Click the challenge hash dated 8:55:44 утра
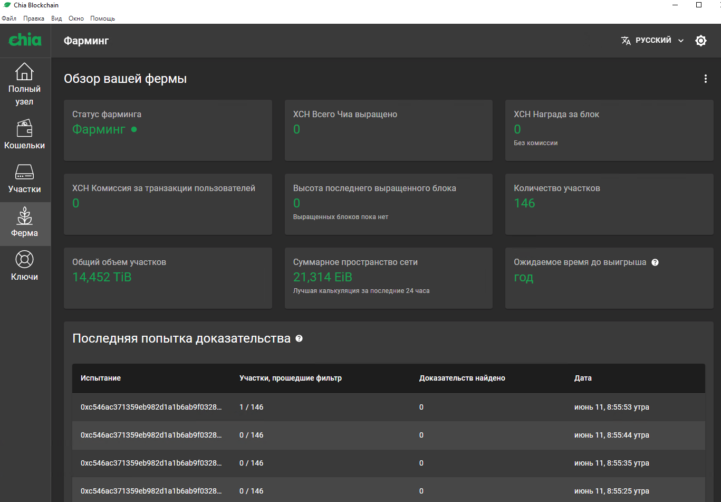This screenshot has width=721, height=502. (151, 435)
